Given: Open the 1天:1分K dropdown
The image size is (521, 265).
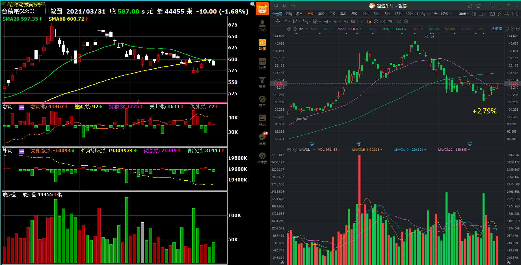Looking at the screenshot, I should coord(442,14).
